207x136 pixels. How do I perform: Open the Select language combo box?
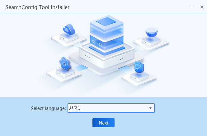(111, 108)
